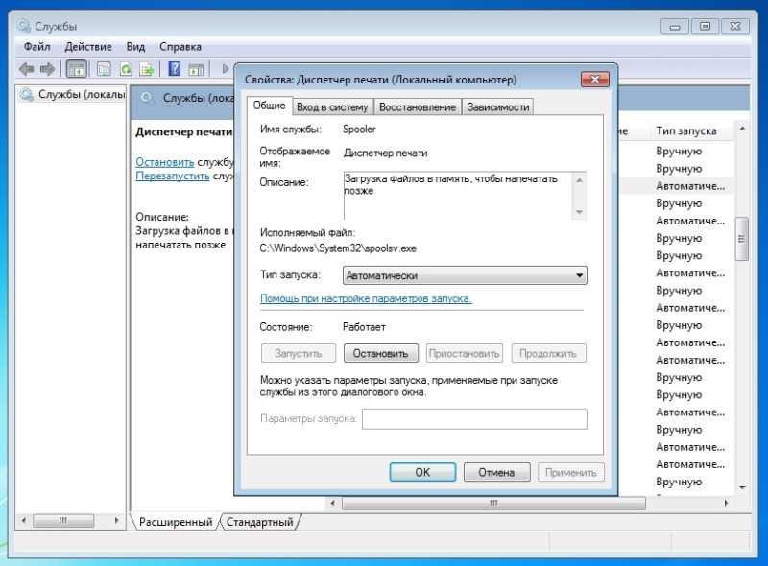Click the Export List toolbar icon
Image resolution: width=768 pixels, height=566 pixels.
click(x=147, y=69)
